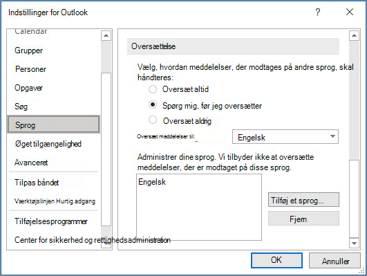Viewport: 367px width, 276px height.
Task: Click the right pane scrollbar thumb
Action: 354,199
